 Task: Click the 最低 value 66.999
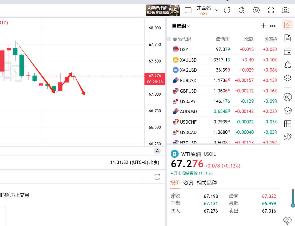point(269,204)
